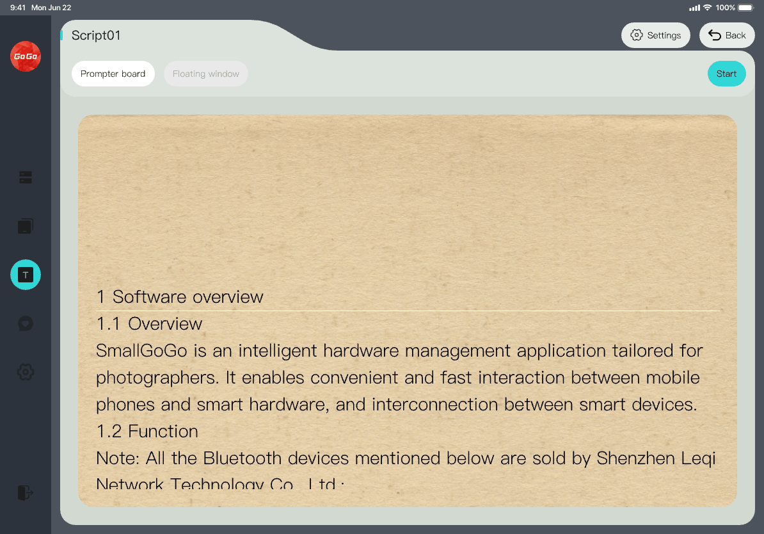Screen dimensions: 764x534
Task: Select the teleprompter T icon
Action: coord(26,275)
